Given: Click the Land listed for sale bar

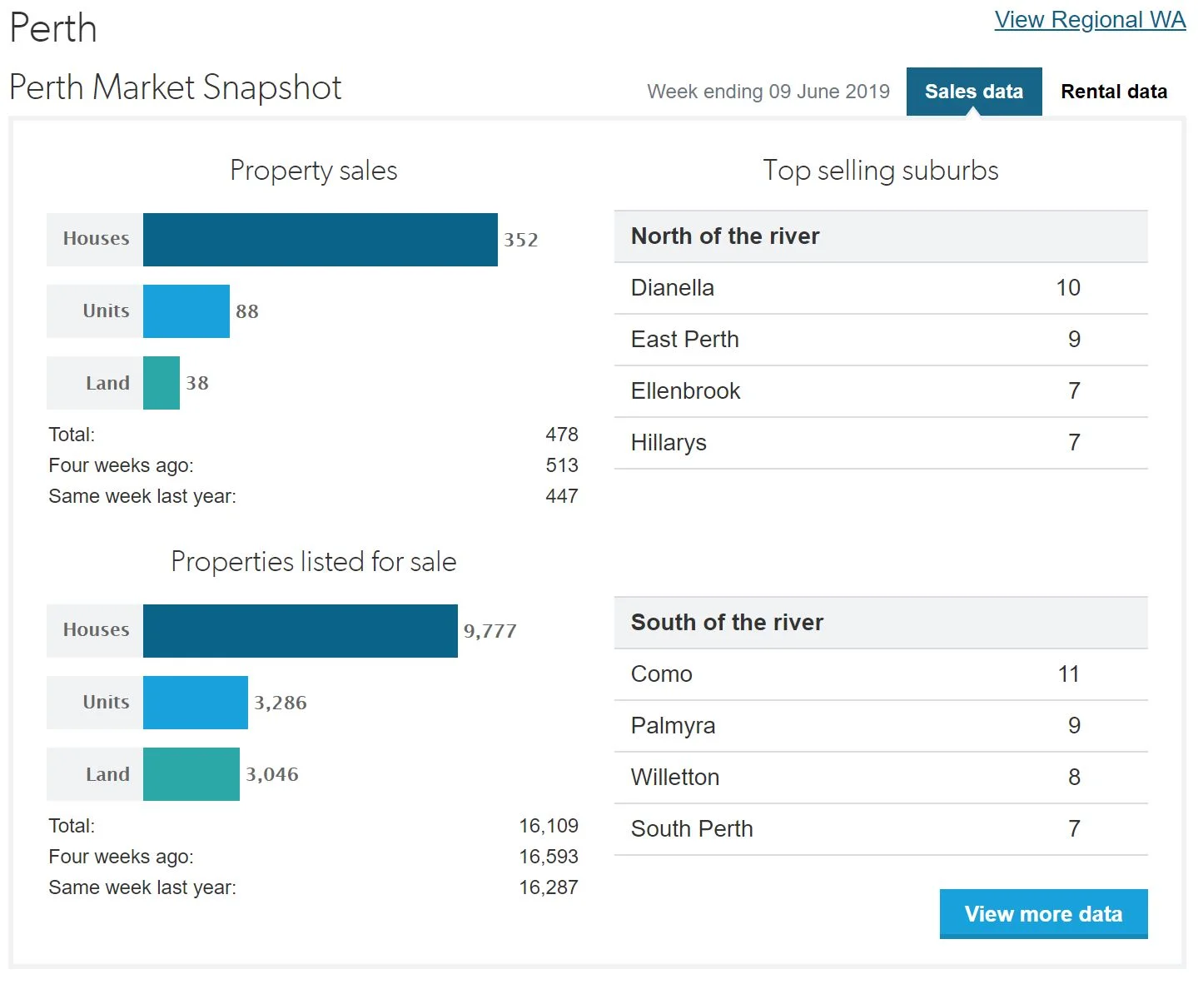Looking at the screenshot, I should tap(191, 774).
